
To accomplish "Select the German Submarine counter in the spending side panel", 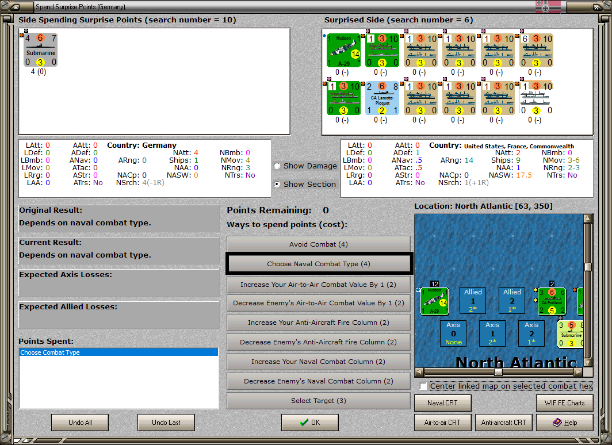I will pos(41,50).
